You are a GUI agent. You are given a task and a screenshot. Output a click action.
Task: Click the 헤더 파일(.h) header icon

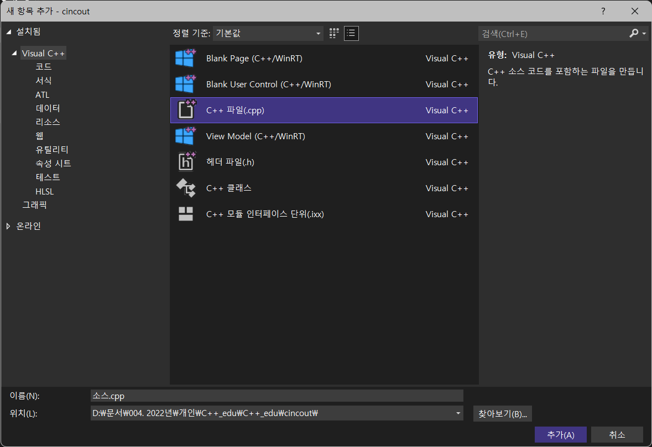[186, 162]
